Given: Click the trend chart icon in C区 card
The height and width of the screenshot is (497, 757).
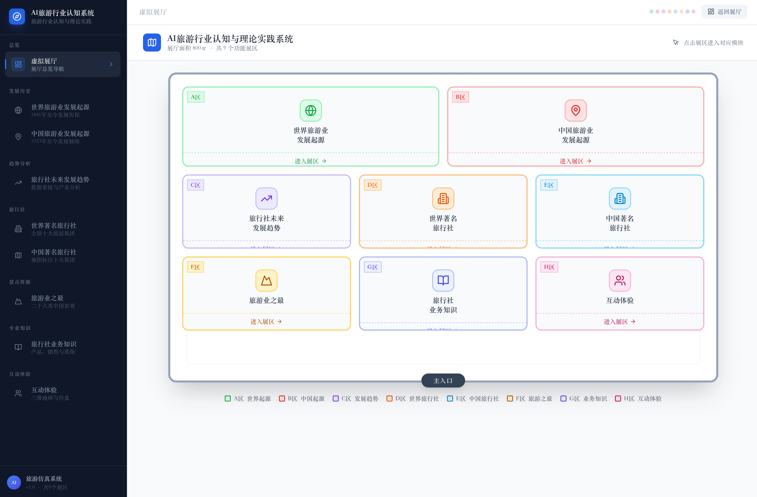Looking at the screenshot, I should [x=266, y=198].
